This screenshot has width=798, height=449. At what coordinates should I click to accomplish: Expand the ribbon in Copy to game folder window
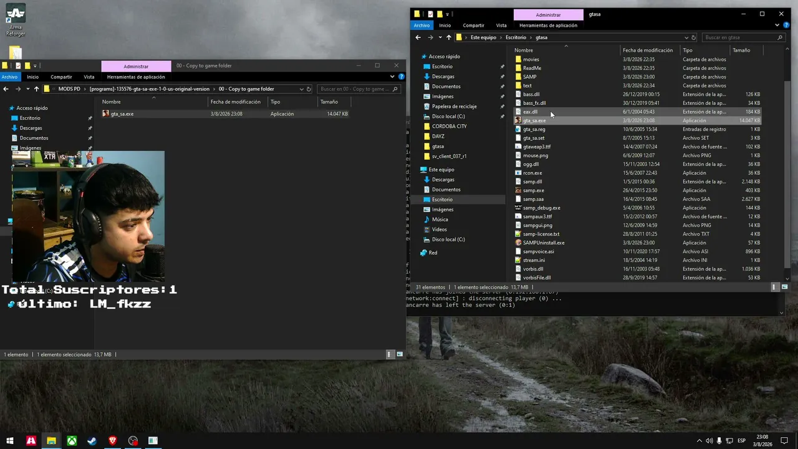tap(392, 77)
